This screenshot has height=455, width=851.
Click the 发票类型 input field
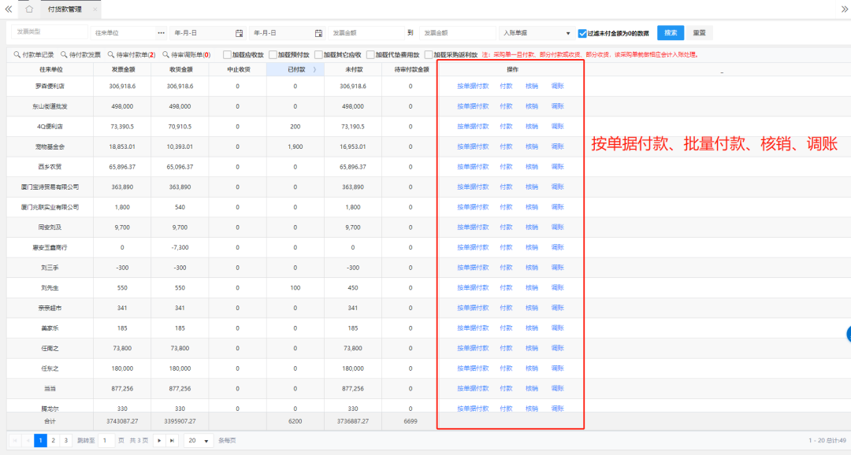49,32
